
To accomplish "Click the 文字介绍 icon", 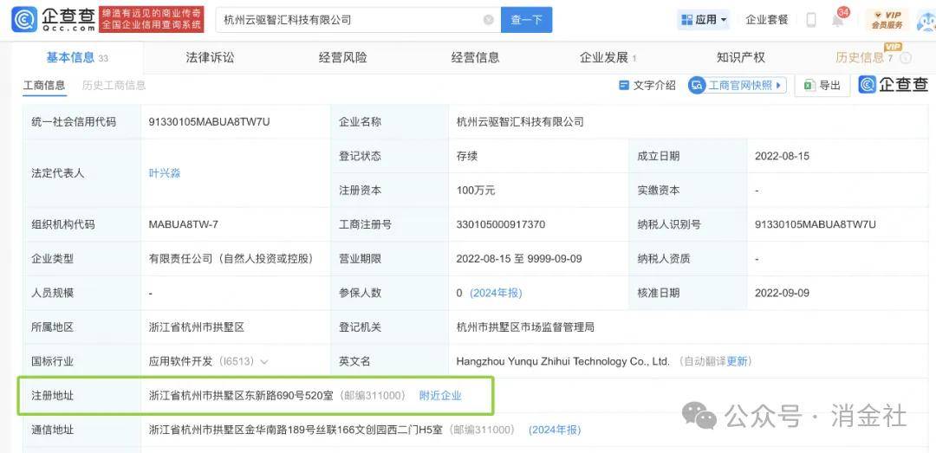I will [x=624, y=85].
